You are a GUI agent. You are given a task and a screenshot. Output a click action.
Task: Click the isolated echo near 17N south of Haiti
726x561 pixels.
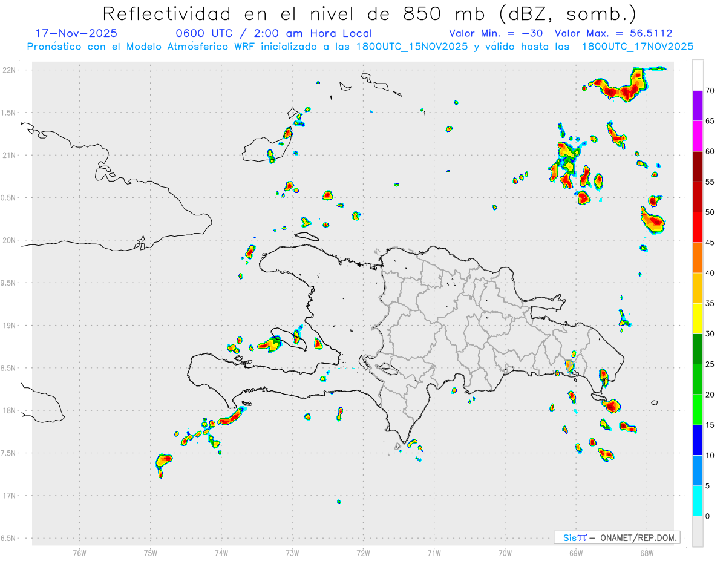339,501
